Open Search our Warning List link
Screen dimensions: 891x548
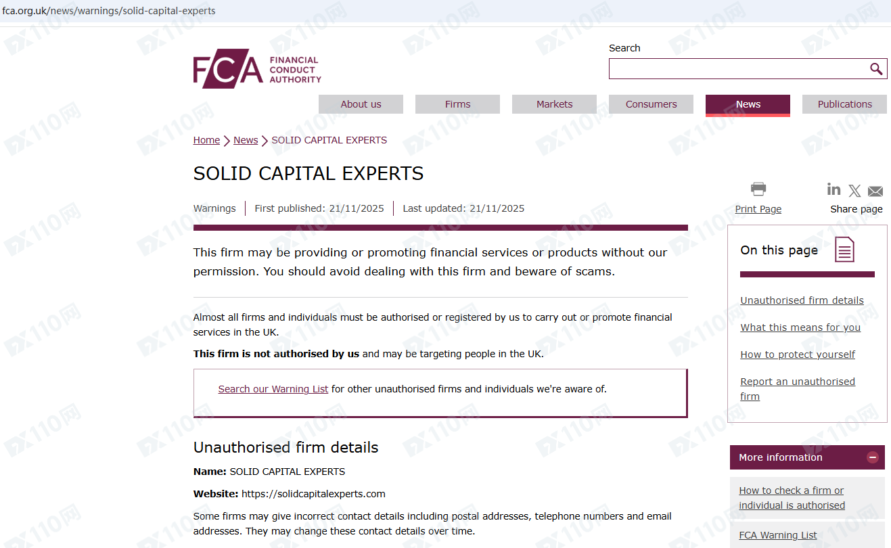click(273, 389)
